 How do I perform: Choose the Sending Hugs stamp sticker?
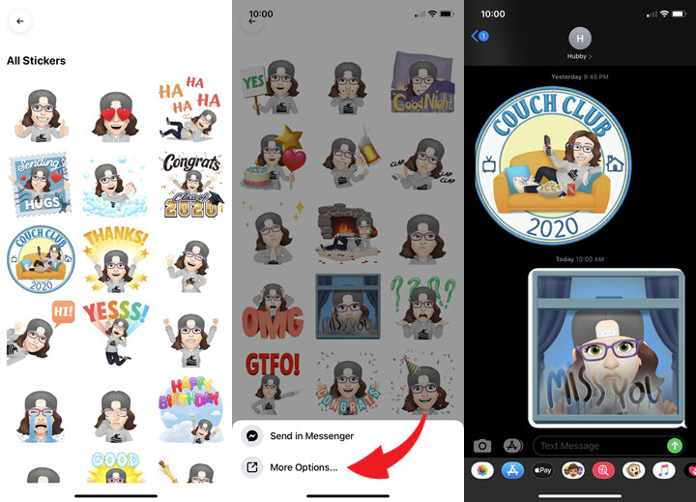pyautogui.click(x=40, y=185)
